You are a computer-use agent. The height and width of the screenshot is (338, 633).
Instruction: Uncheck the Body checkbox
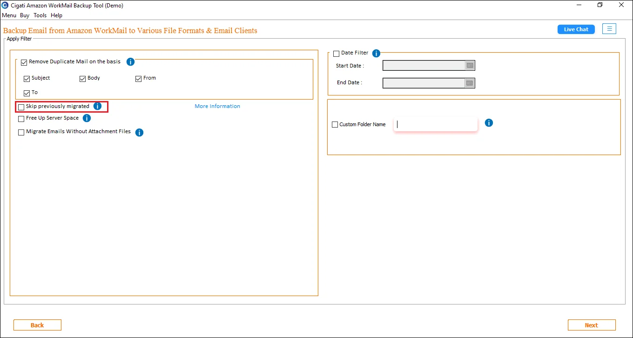(x=82, y=79)
